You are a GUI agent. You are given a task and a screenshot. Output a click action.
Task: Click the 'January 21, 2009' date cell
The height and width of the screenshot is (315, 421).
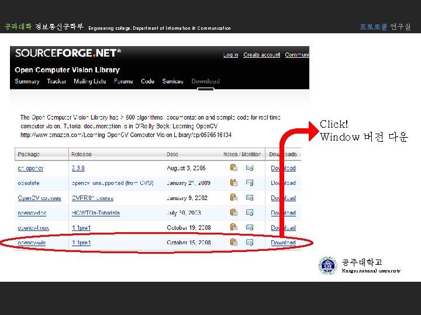[x=188, y=183]
